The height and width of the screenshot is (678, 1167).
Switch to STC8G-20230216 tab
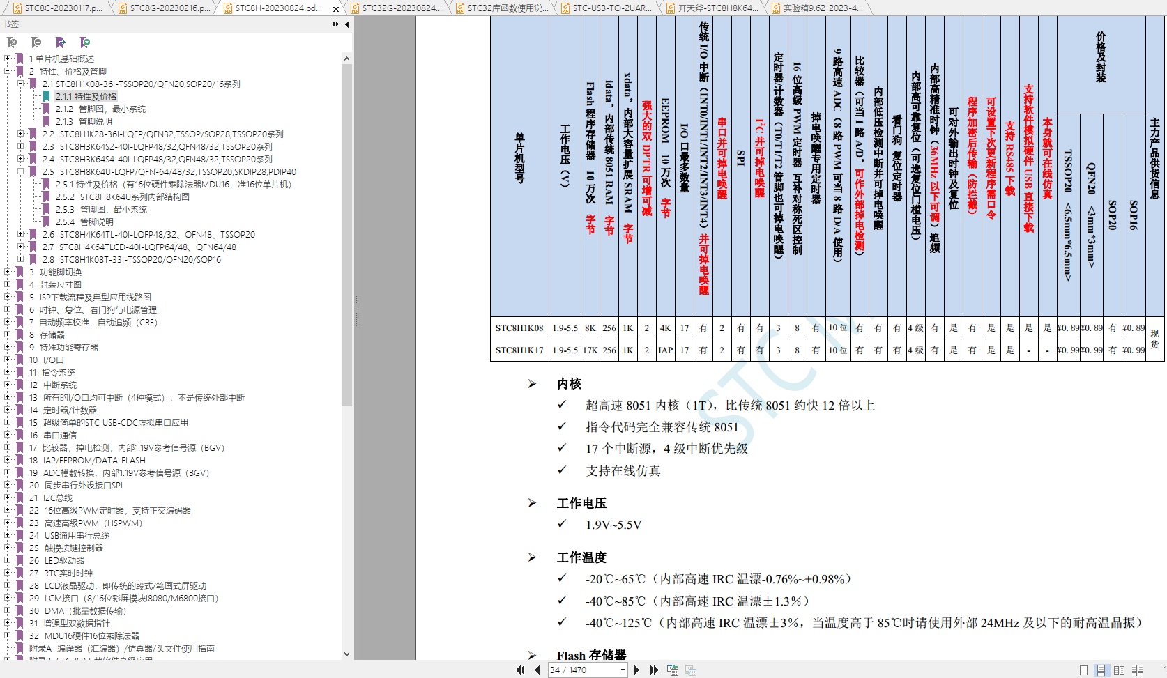click(163, 8)
